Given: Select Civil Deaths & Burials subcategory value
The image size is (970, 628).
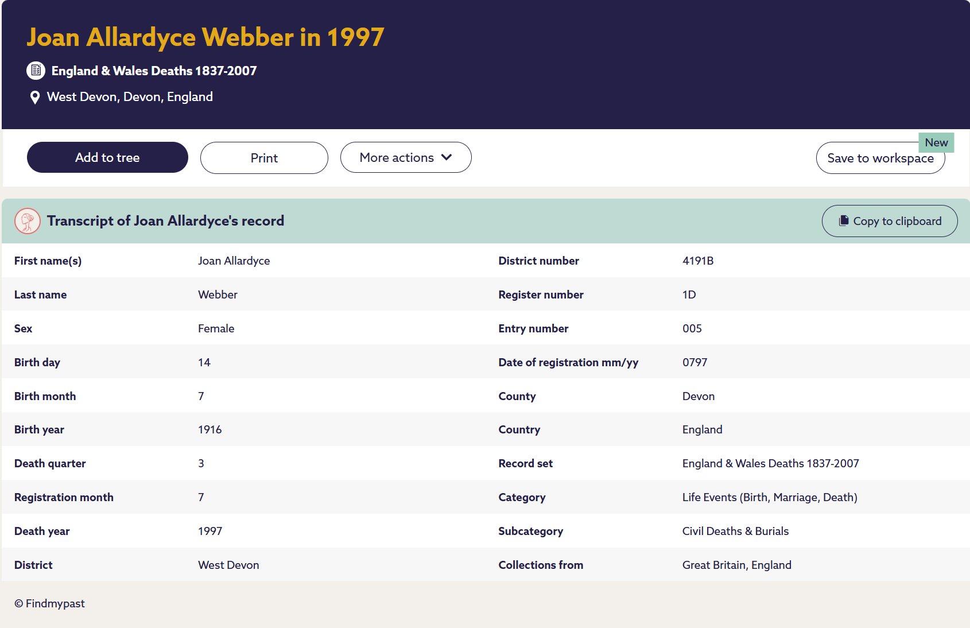Looking at the screenshot, I should pyautogui.click(x=735, y=531).
